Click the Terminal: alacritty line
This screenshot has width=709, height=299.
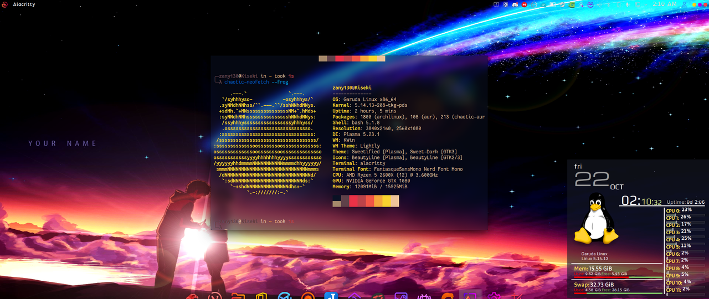pos(359,163)
